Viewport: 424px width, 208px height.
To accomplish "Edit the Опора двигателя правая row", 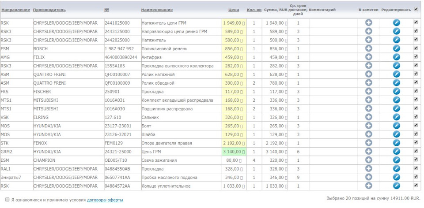I will (x=397, y=143).
